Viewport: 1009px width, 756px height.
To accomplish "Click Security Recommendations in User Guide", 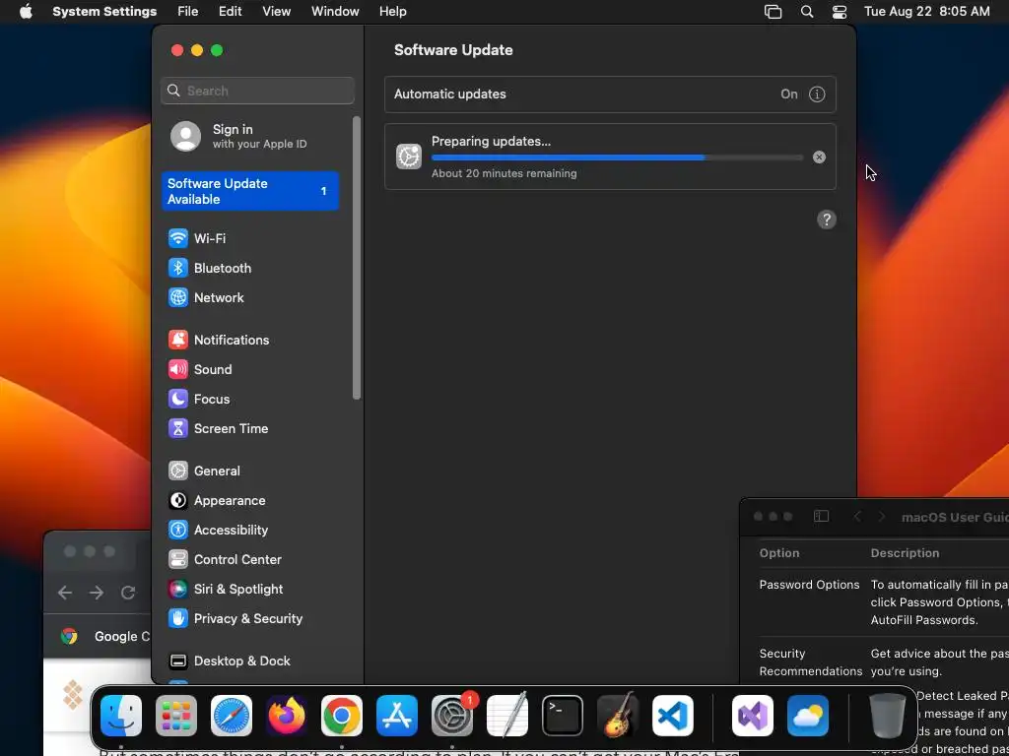I will [x=810, y=662].
